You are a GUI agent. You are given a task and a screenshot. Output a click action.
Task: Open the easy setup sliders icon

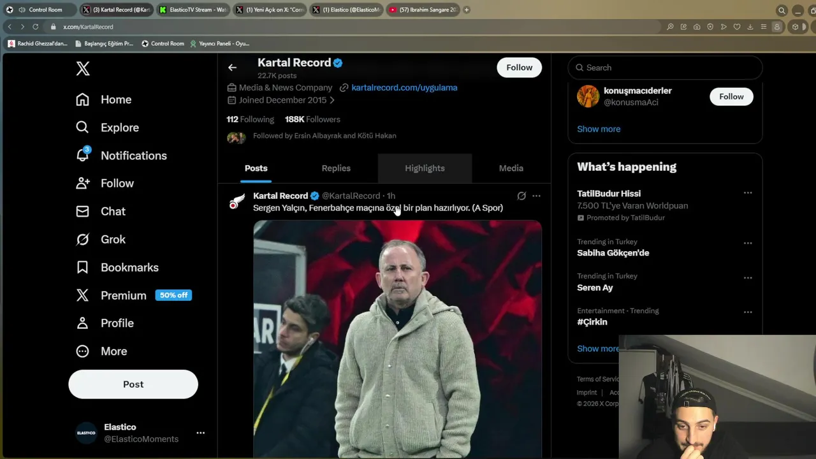point(764,27)
